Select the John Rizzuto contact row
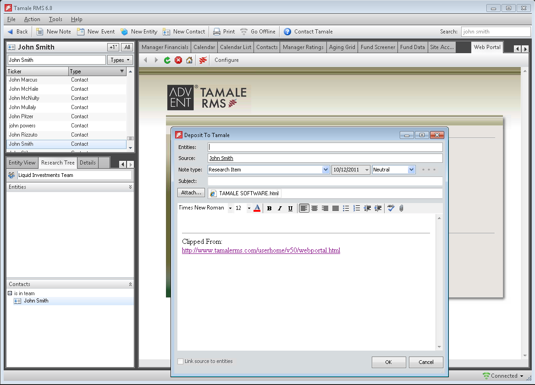The width and height of the screenshot is (535, 385). tap(66, 135)
